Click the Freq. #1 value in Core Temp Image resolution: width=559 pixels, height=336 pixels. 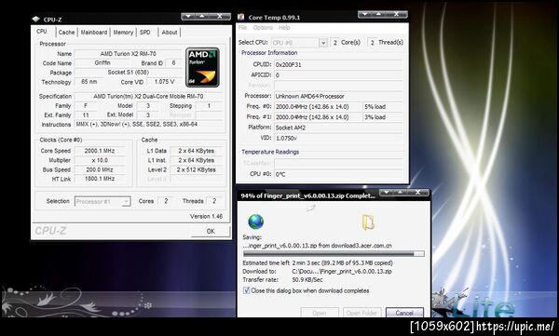318,117
